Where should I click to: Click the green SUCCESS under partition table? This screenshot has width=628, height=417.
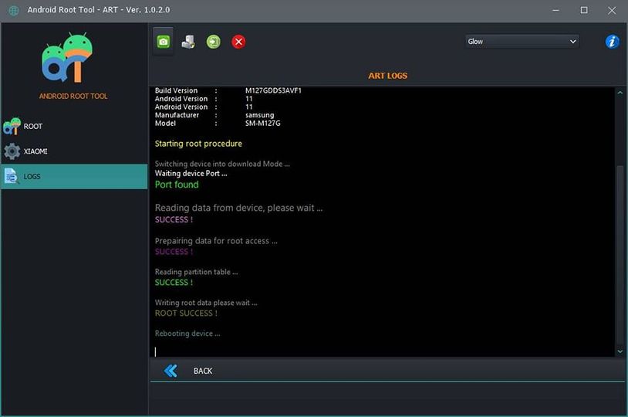174,283
